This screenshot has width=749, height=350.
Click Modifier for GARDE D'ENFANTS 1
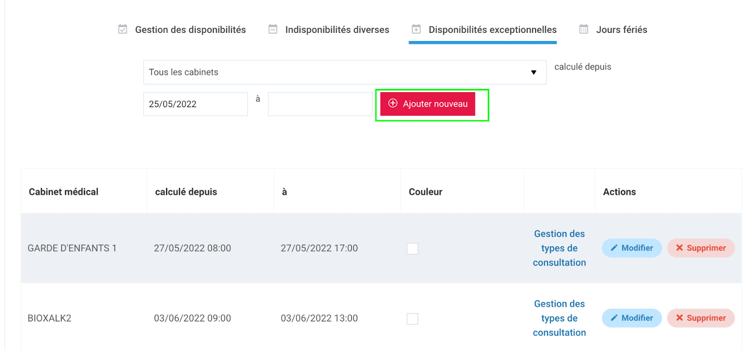632,248
